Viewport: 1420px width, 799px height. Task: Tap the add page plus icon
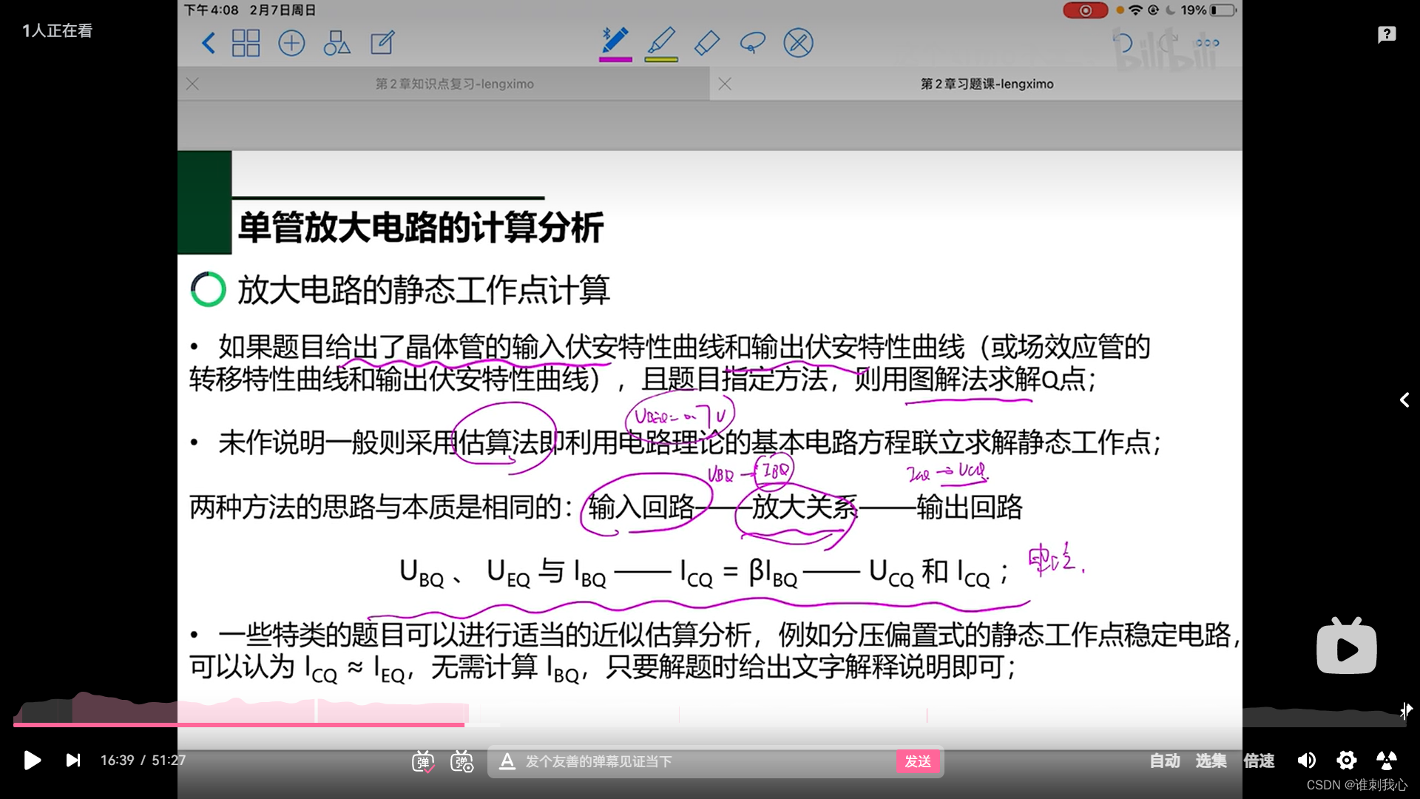coord(291,43)
